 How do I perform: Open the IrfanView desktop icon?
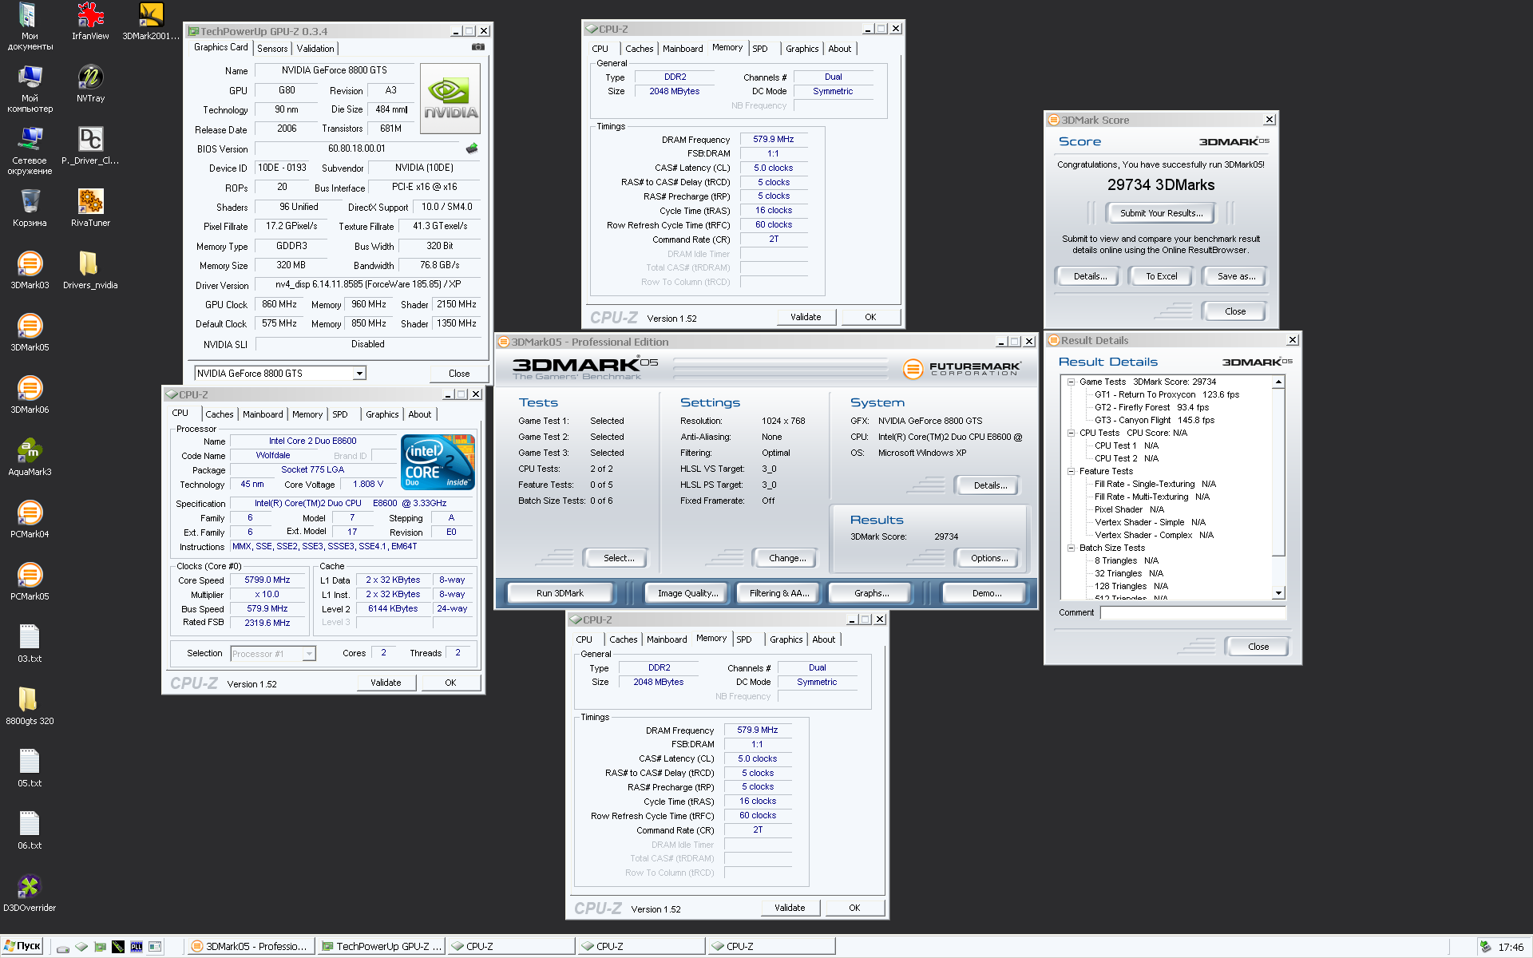90,22
